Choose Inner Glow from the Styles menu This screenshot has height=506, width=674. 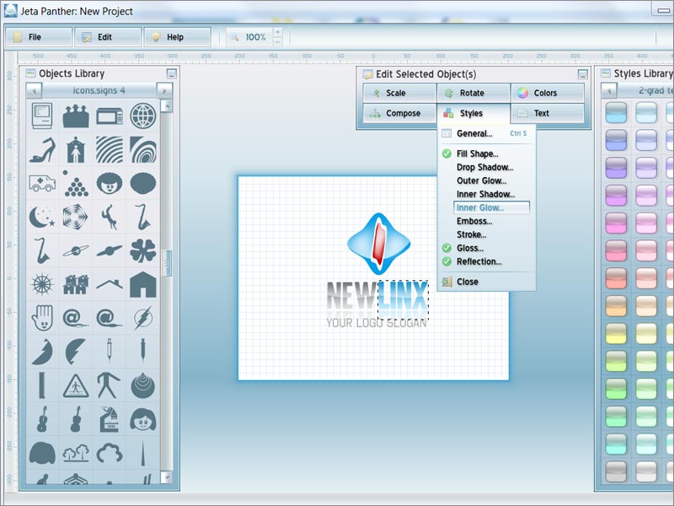481,207
